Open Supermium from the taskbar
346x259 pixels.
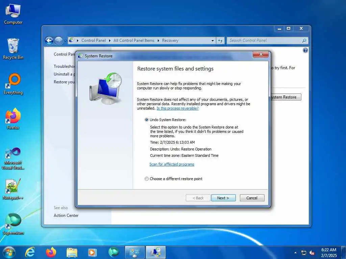tap(114, 252)
